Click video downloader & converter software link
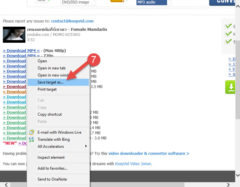Screen dimensions: 240x187 point(149,153)
